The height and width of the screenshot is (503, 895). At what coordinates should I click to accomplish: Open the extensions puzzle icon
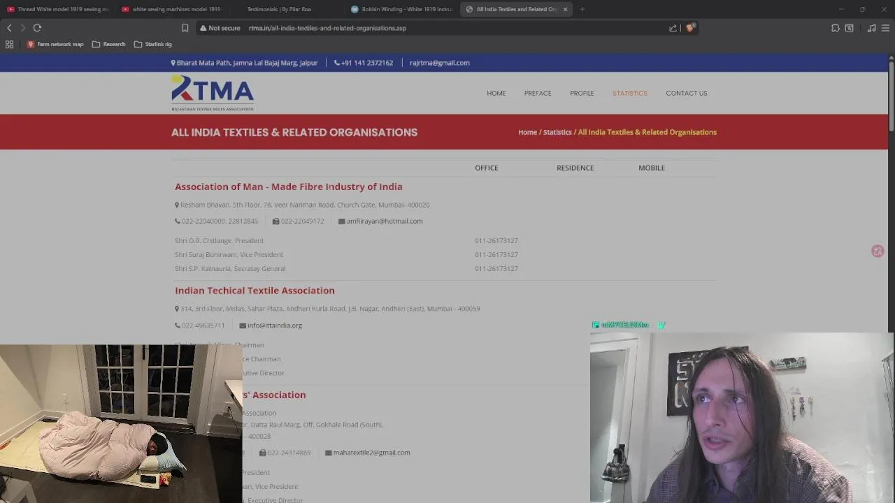(x=836, y=28)
